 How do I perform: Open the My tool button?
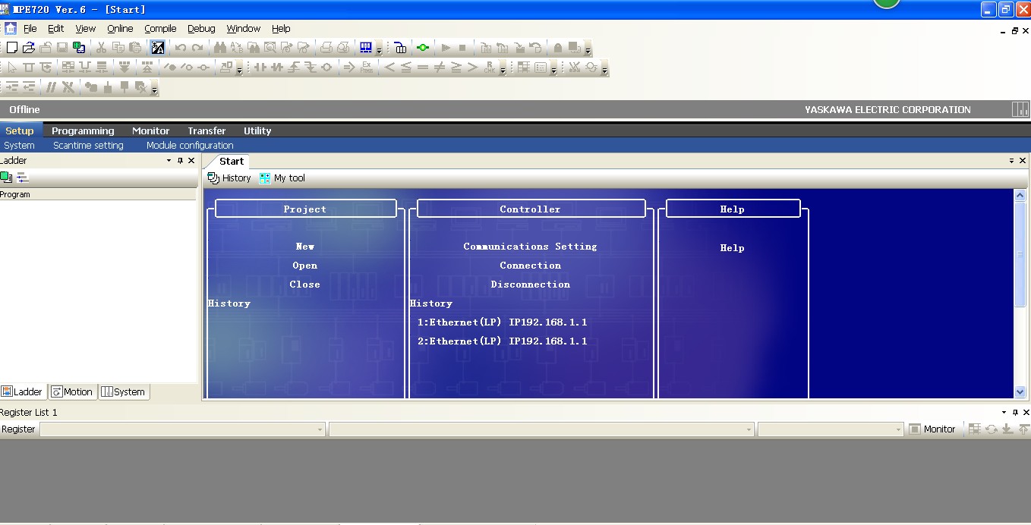(282, 178)
